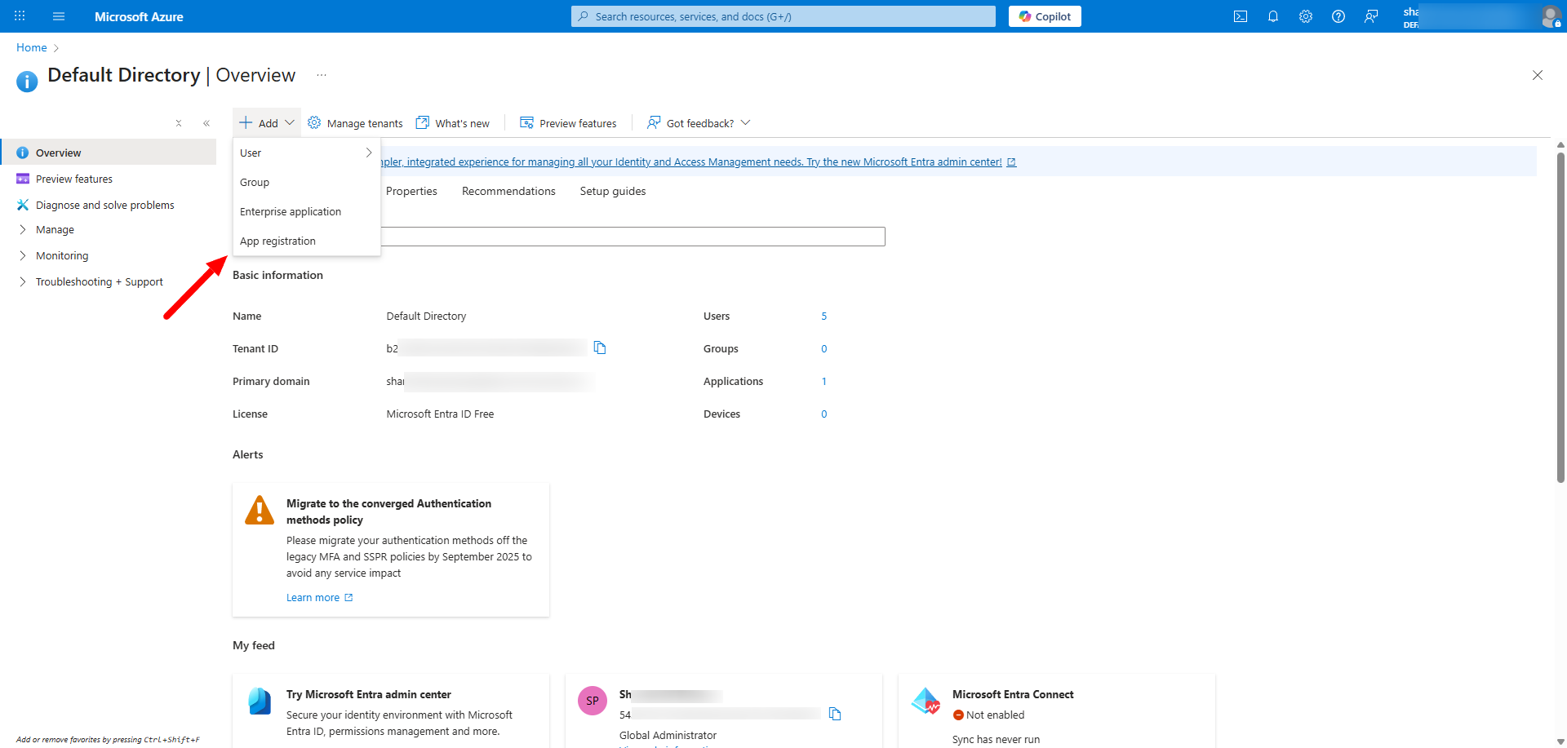Open Cloud Shell from the top bar

pyautogui.click(x=1240, y=16)
